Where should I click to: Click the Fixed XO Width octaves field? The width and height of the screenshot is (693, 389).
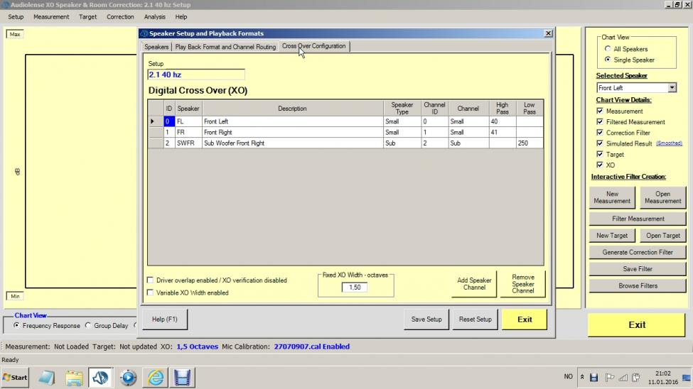(x=355, y=287)
